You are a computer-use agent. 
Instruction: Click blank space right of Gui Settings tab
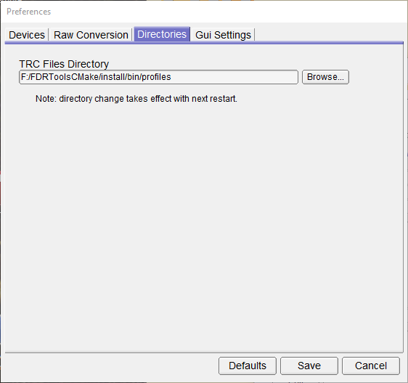(x=328, y=34)
